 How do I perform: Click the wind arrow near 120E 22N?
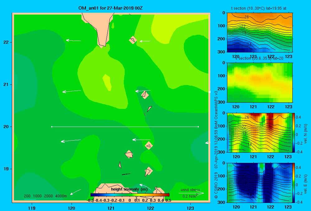tap(73, 40)
